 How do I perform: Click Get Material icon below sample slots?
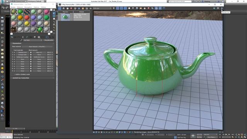click(x=12, y=37)
